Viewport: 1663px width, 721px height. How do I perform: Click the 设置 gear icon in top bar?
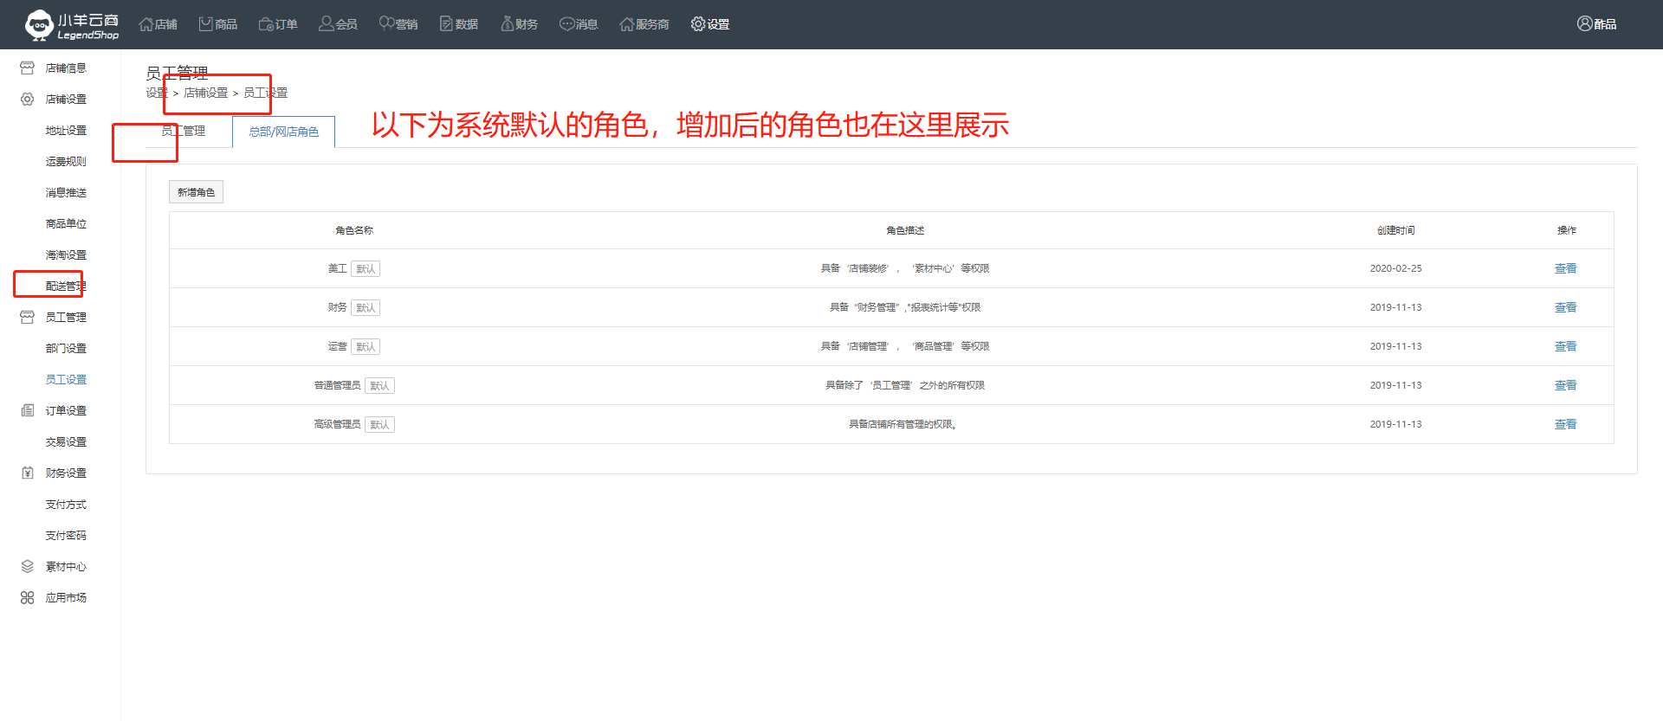(698, 24)
